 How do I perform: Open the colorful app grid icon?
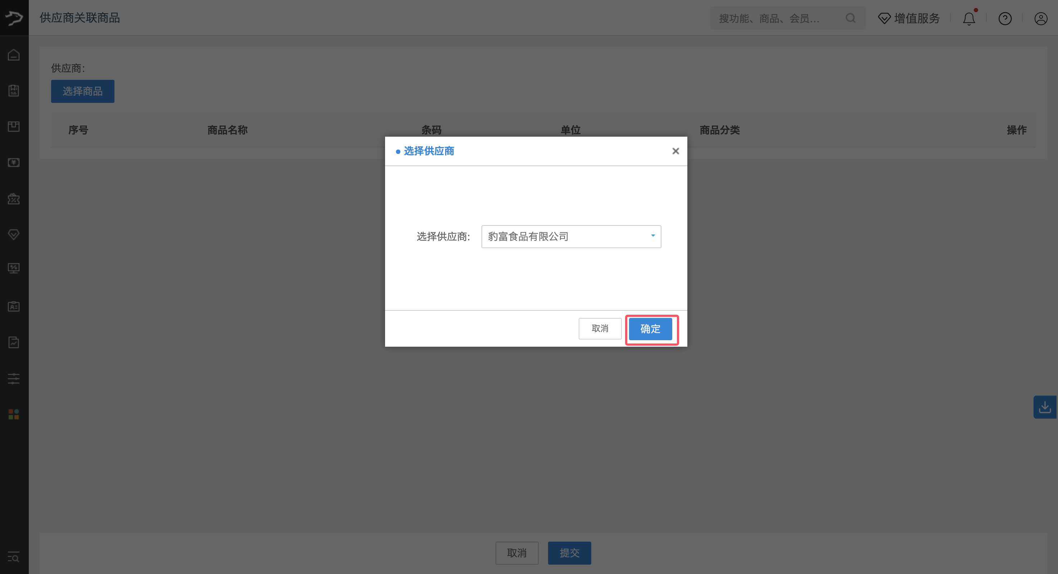click(x=14, y=414)
